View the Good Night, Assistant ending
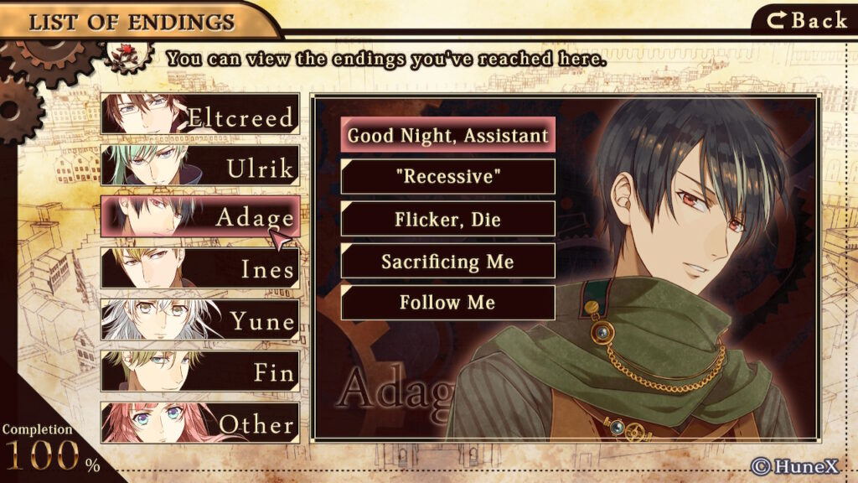This screenshot has height=483, width=858. [x=447, y=135]
